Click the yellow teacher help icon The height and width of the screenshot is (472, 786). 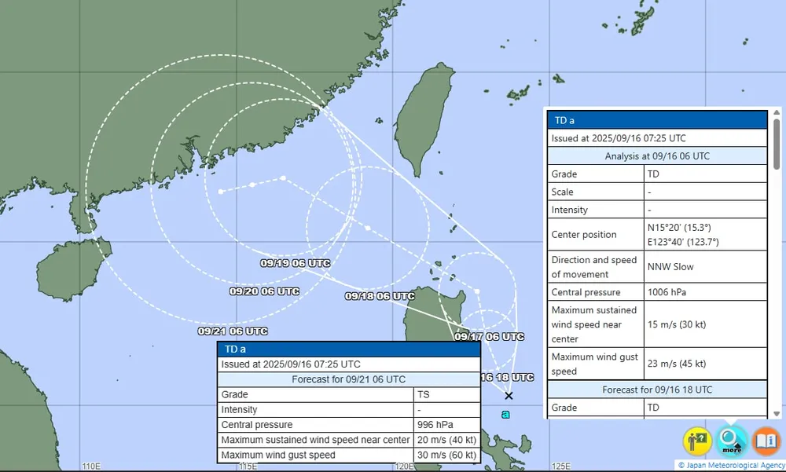click(x=697, y=441)
